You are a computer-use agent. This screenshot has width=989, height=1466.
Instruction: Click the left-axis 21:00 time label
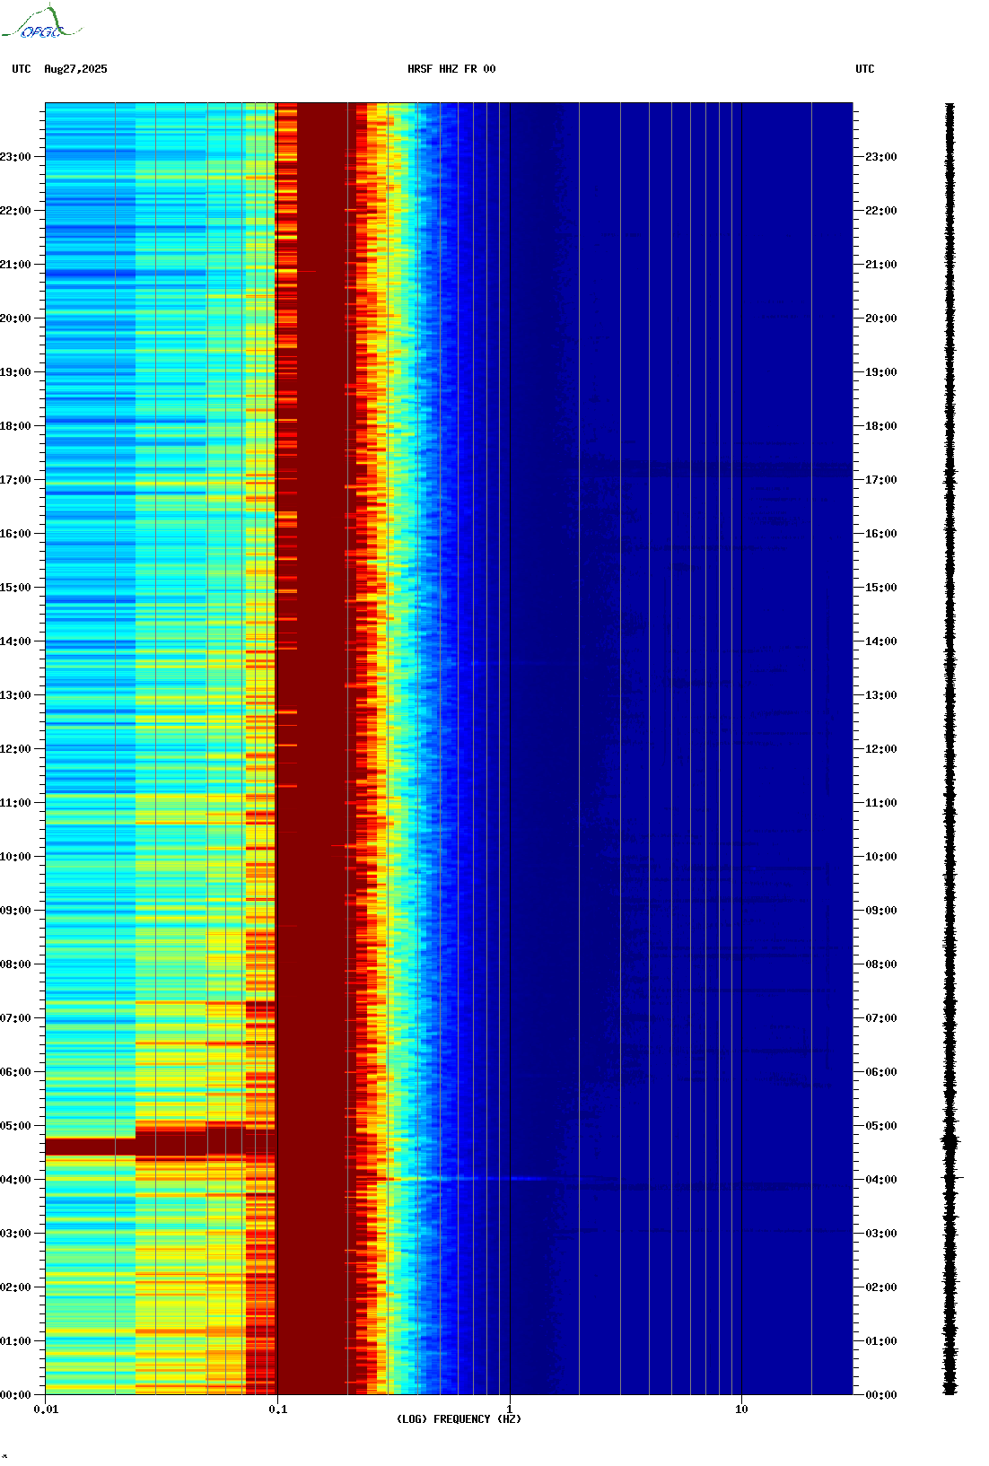point(15,265)
